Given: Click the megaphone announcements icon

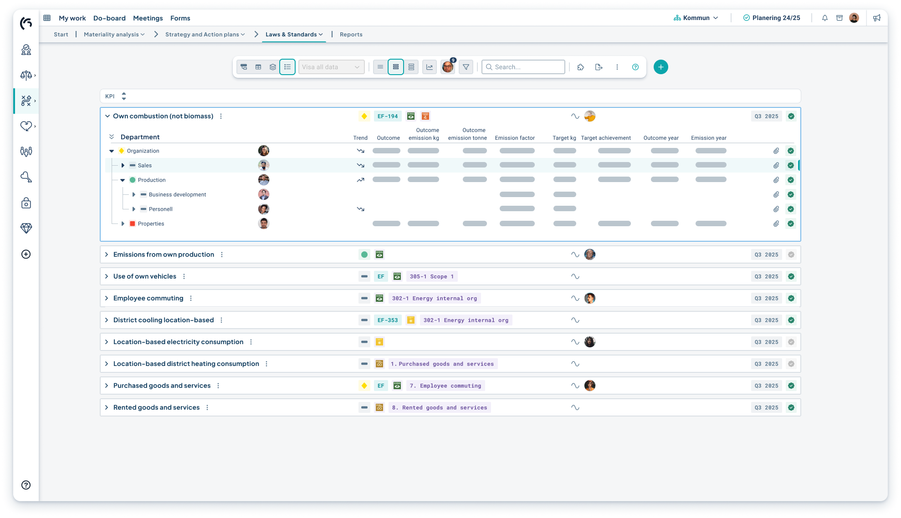Looking at the screenshot, I should click(x=876, y=18).
